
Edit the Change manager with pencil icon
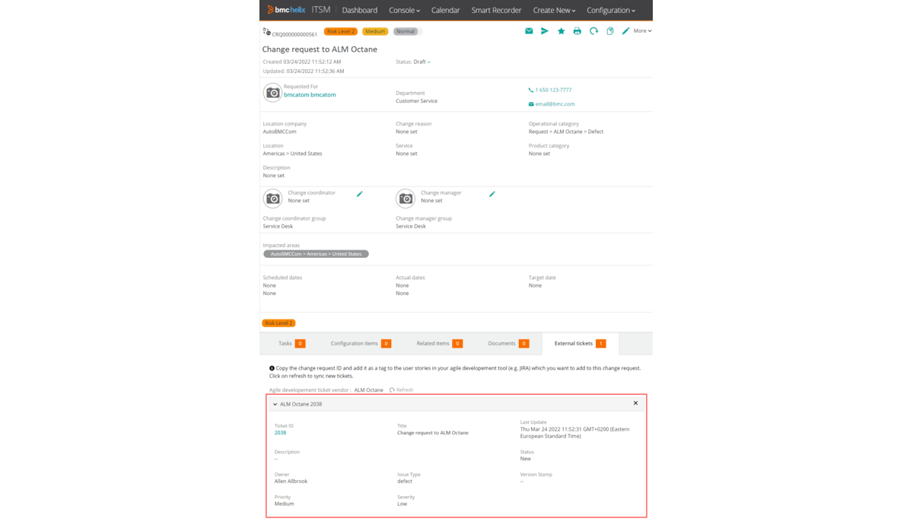[492, 194]
